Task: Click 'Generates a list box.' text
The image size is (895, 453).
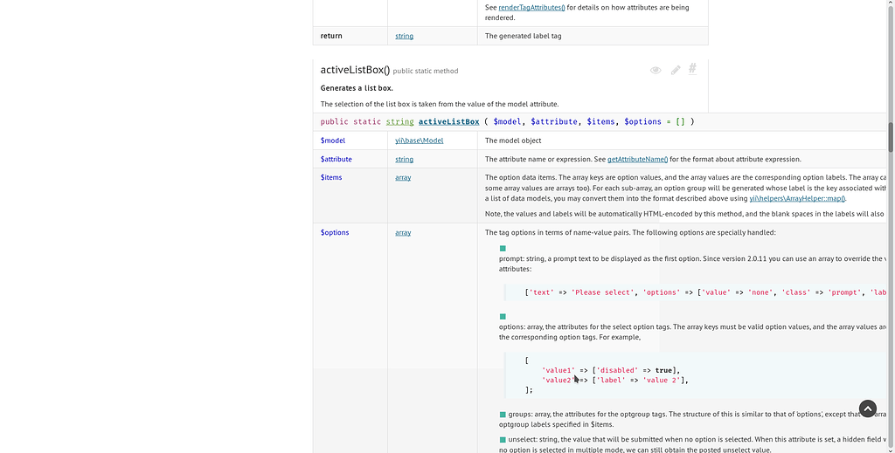Action: 357,88
